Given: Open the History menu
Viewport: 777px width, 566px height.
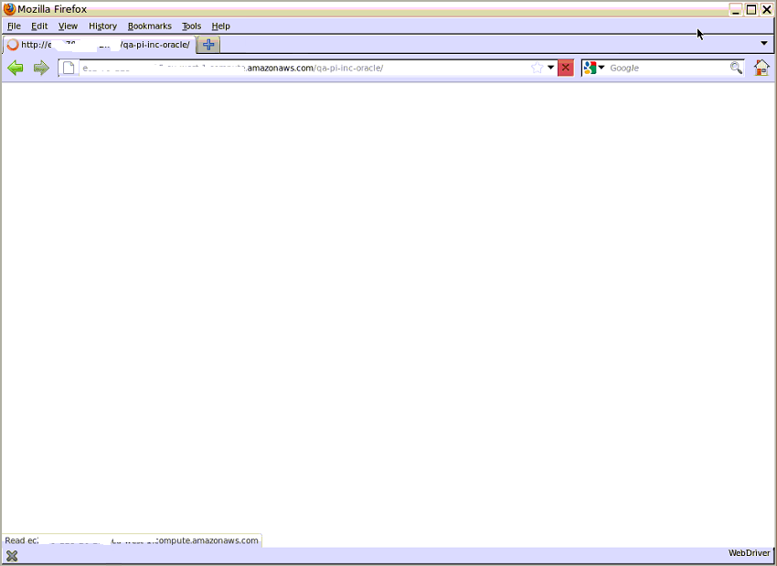Looking at the screenshot, I should pos(102,27).
